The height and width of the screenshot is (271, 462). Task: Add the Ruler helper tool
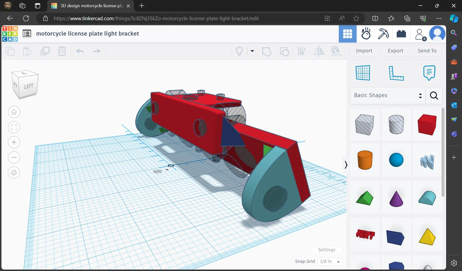[396, 73]
